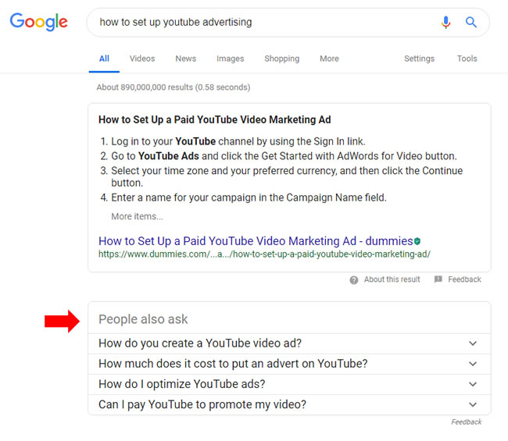Open search Settings
508x441 pixels.
click(419, 59)
